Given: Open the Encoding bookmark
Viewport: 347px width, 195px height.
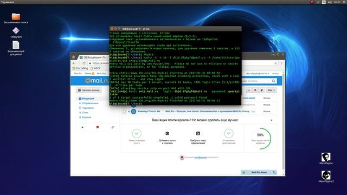Looking at the screenshot, I should [x=80, y=68].
